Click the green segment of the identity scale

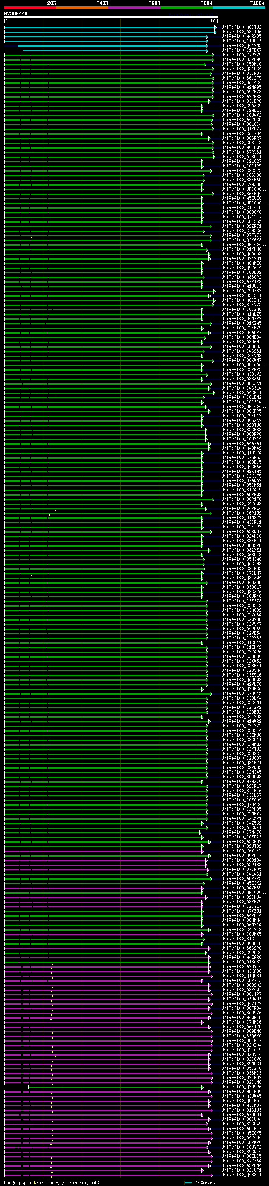pyautogui.click(x=187, y=8)
